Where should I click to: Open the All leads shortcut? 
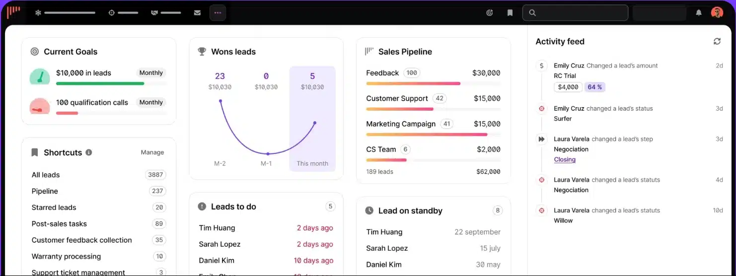[98, 175]
